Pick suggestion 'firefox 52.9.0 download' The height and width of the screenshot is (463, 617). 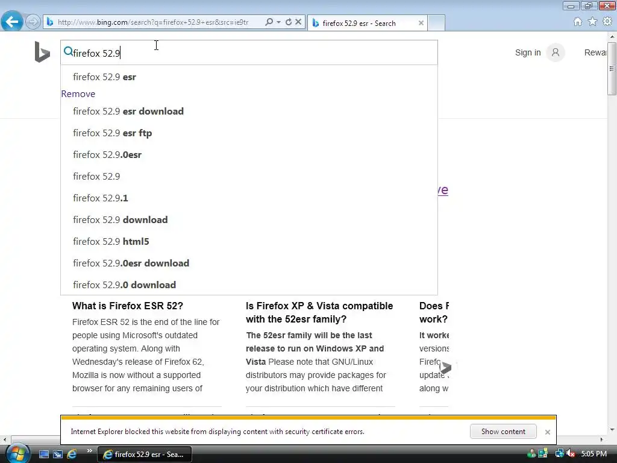click(x=249, y=285)
